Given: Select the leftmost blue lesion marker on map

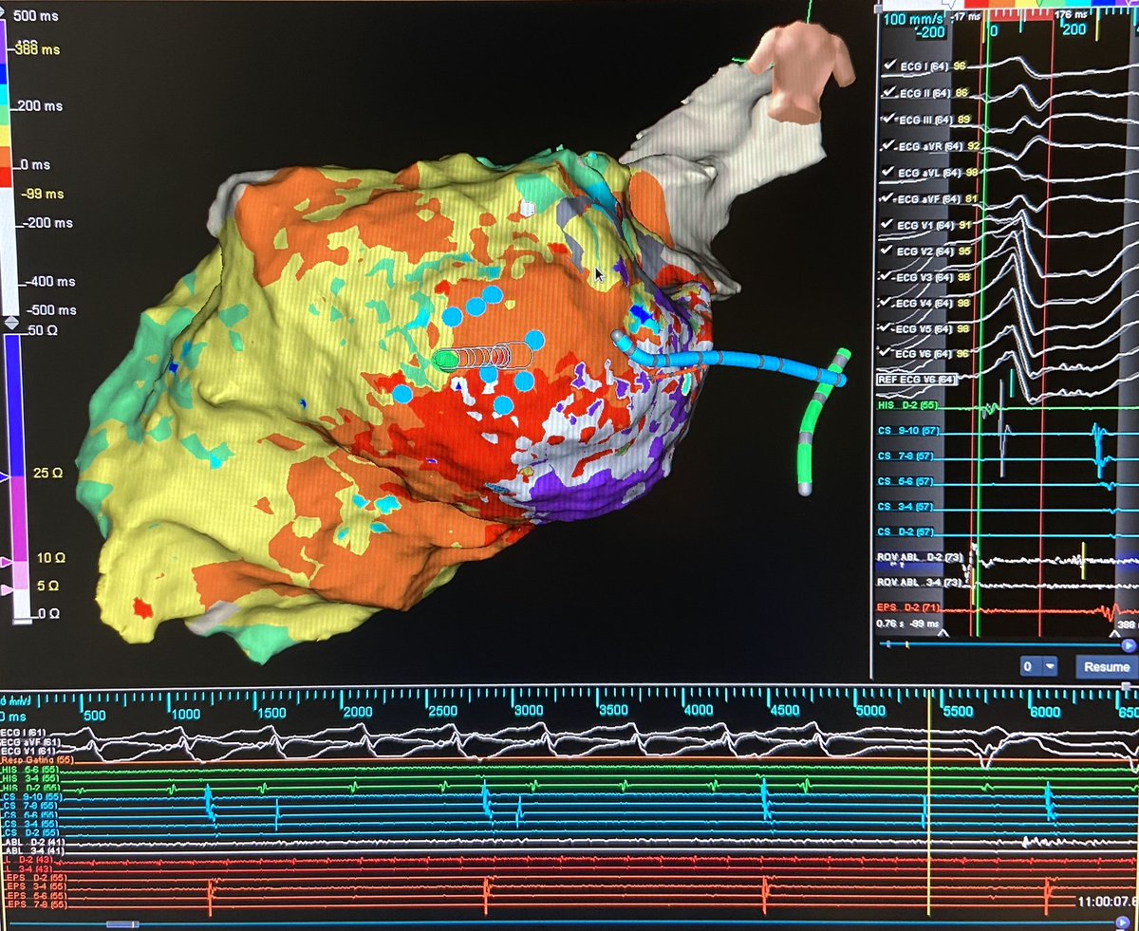Looking at the screenshot, I should coord(402,393).
